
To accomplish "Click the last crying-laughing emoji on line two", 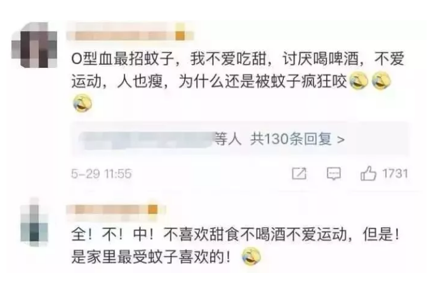I will pos(381,81).
